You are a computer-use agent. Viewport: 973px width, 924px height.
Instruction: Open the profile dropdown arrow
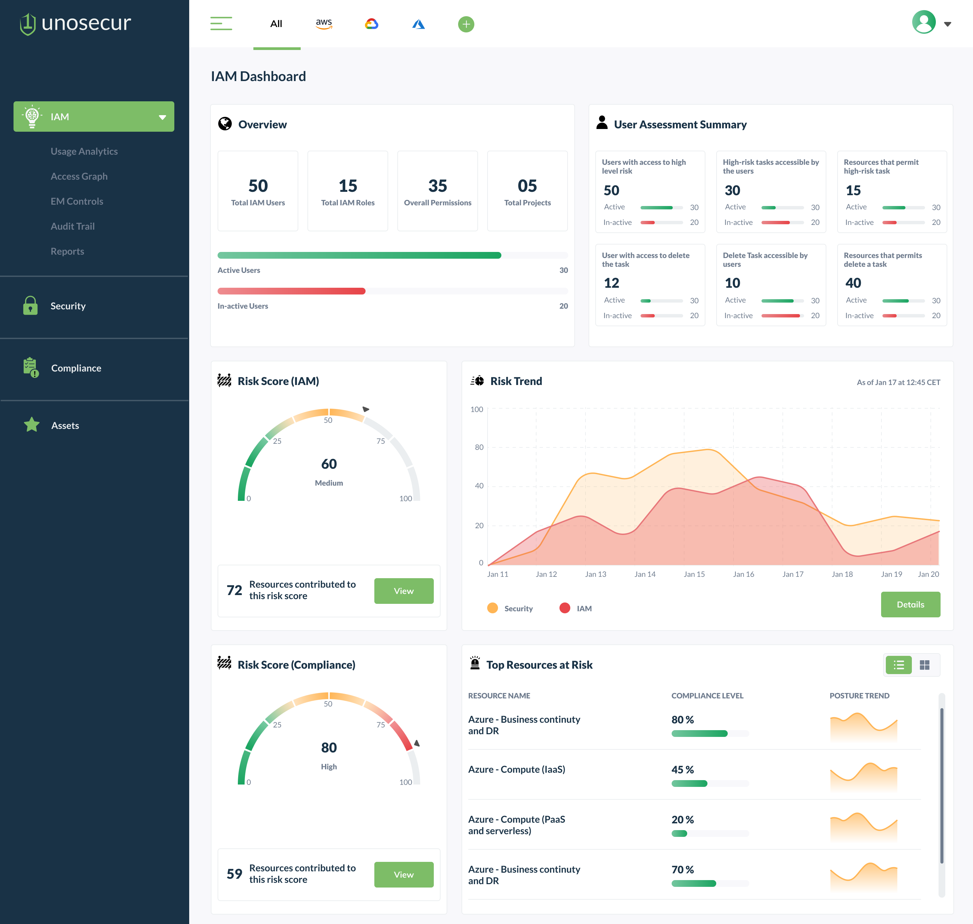coord(948,24)
